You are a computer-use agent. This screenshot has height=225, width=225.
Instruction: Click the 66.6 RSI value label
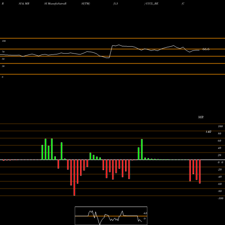(206, 49)
